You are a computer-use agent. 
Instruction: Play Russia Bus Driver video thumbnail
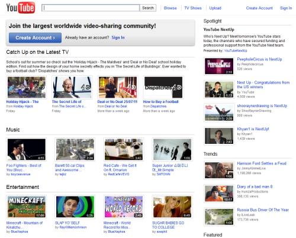[219, 217]
